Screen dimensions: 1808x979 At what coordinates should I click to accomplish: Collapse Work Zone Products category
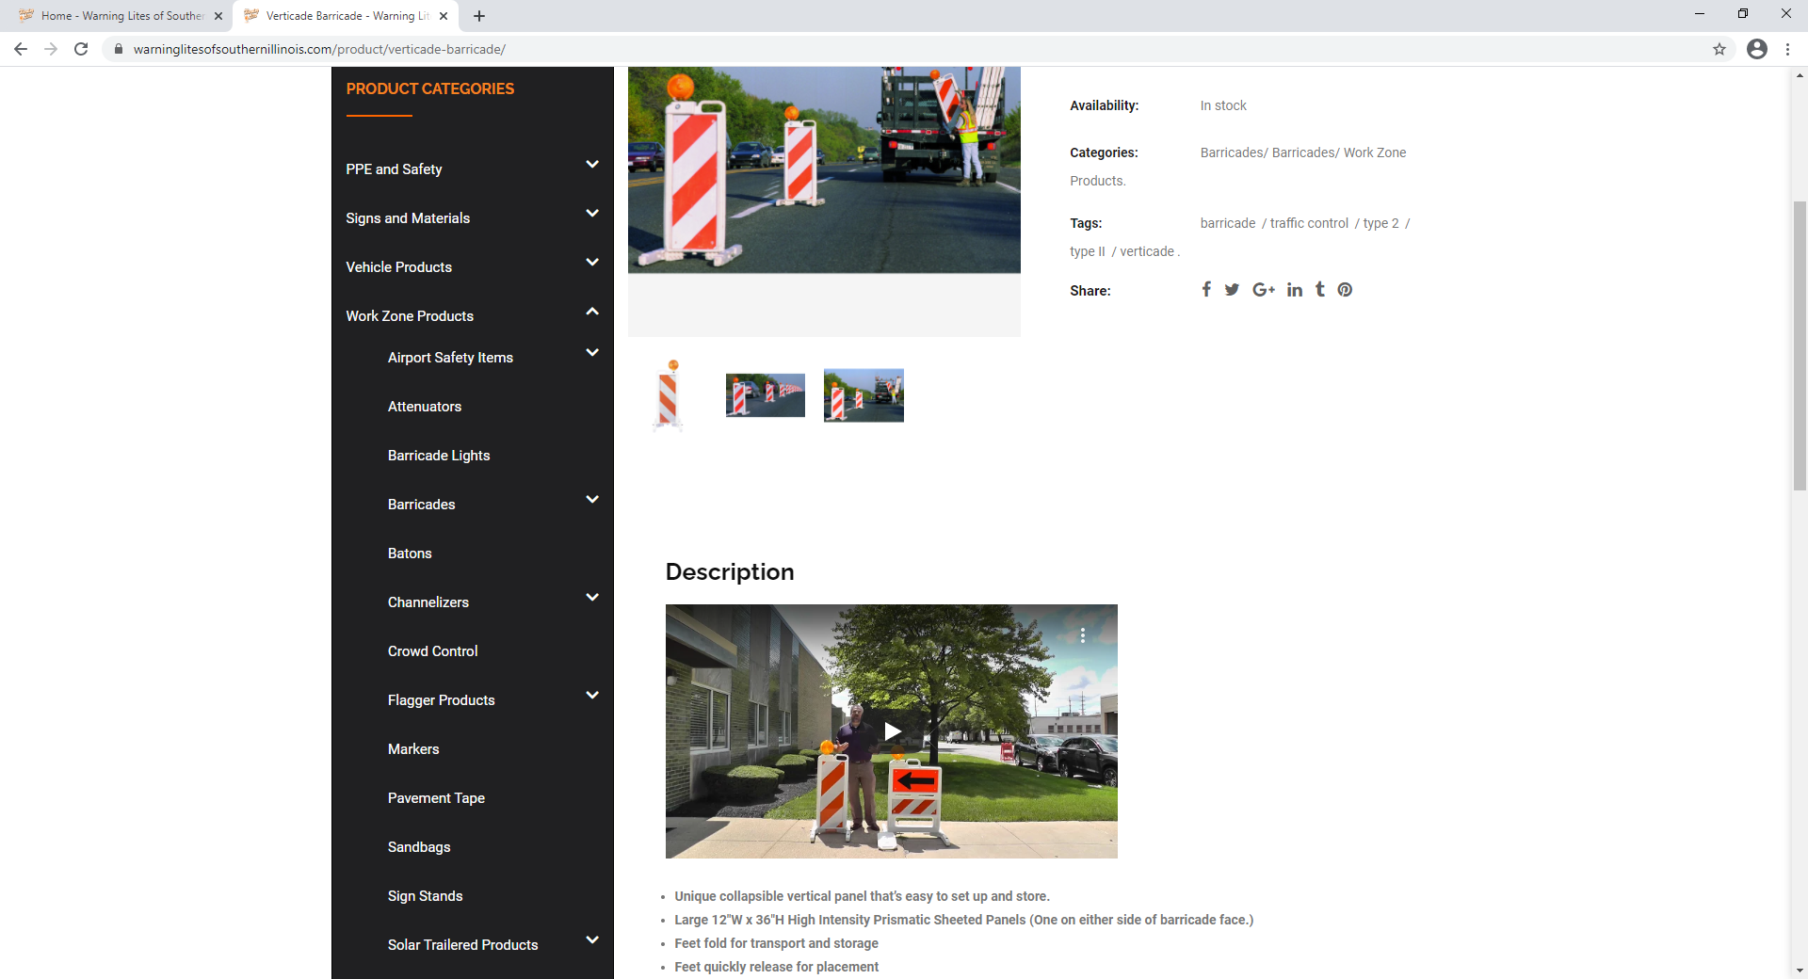pos(592,312)
